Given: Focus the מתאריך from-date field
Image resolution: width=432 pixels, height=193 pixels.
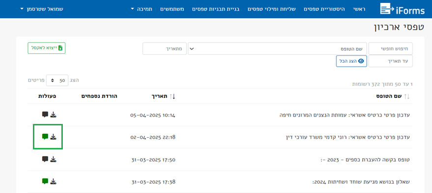Looking at the screenshot, I should click(164, 48).
